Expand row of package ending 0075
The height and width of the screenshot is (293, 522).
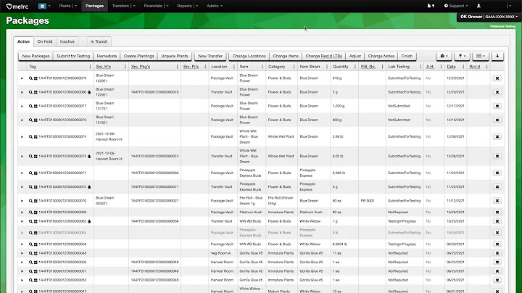(x=22, y=156)
